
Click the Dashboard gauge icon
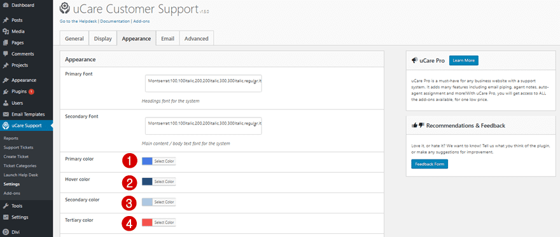click(5, 5)
